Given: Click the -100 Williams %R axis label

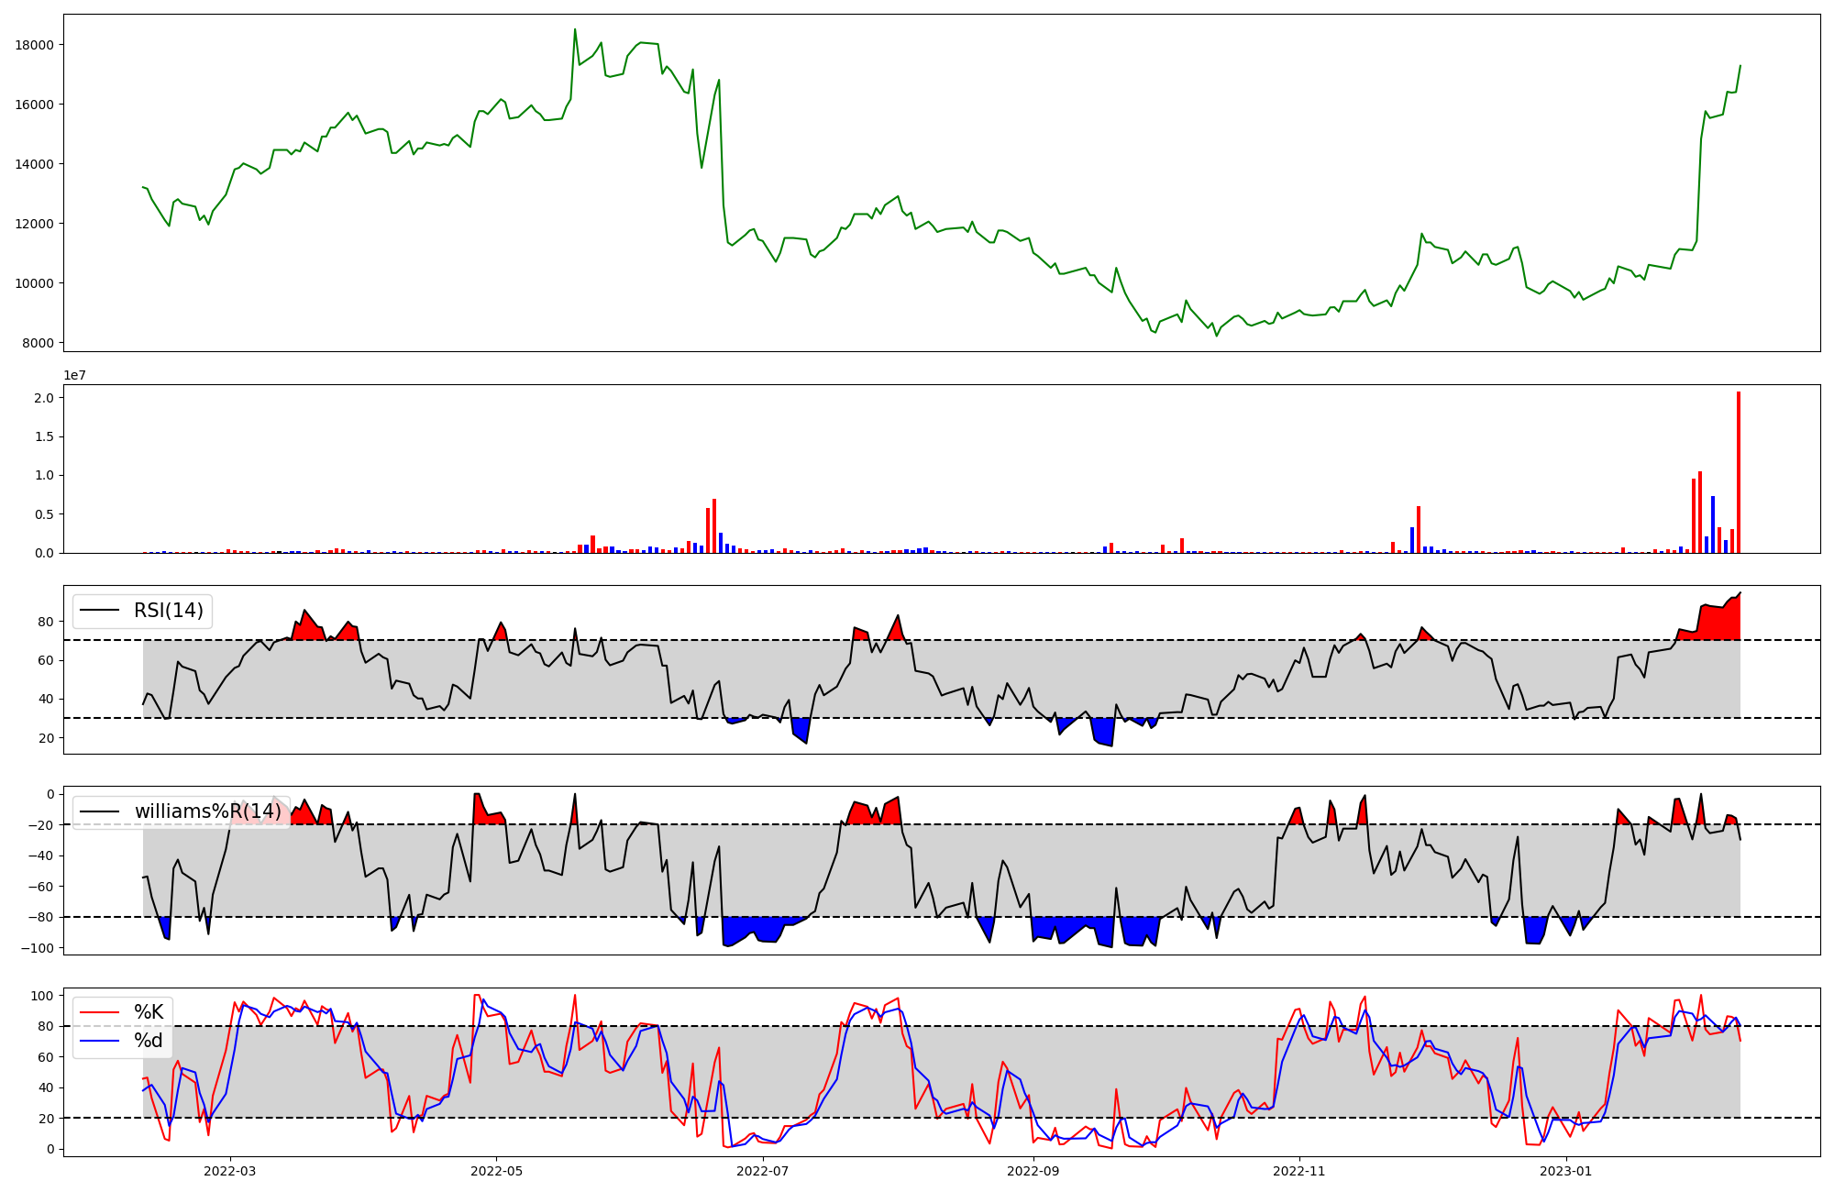Looking at the screenshot, I should pos(37,948).
